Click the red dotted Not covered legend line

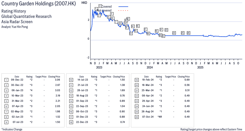(123, 11)
